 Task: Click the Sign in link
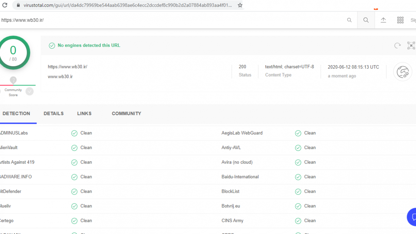pos(413,20)
